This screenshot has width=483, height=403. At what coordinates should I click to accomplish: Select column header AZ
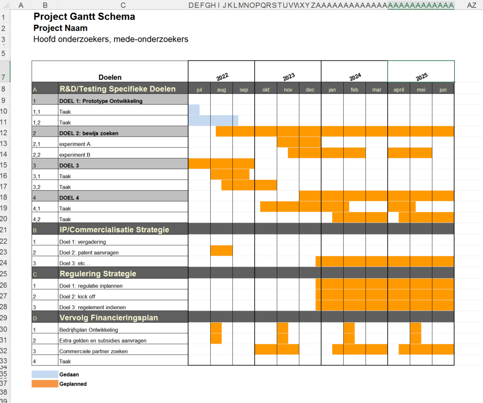click(x=473, y=5)
